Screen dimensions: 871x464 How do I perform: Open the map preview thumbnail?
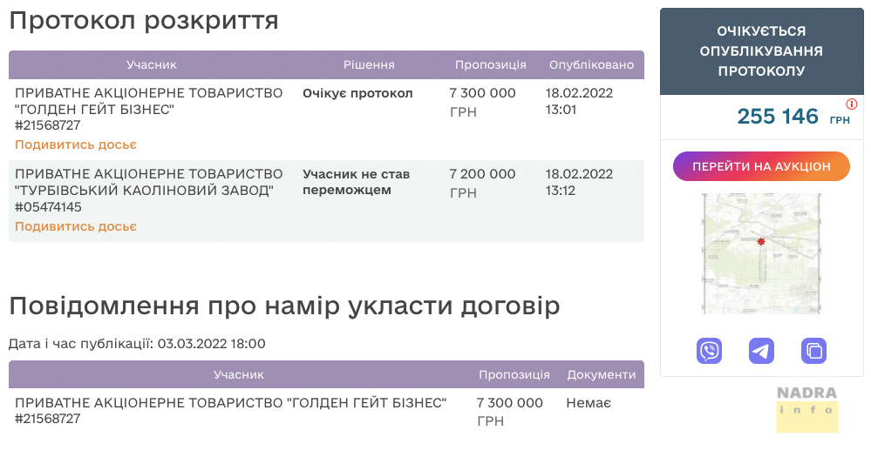(761, 253)
